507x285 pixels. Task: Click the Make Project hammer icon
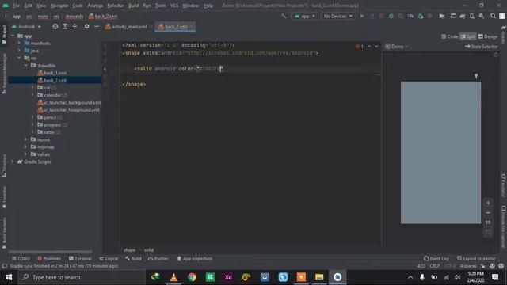[x=284, y=16]
